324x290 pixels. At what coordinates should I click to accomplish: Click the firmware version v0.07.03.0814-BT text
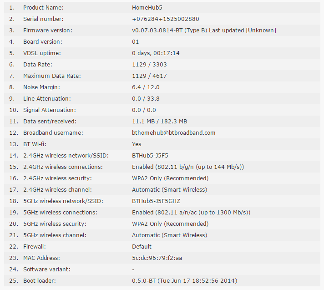click(157, 31)
